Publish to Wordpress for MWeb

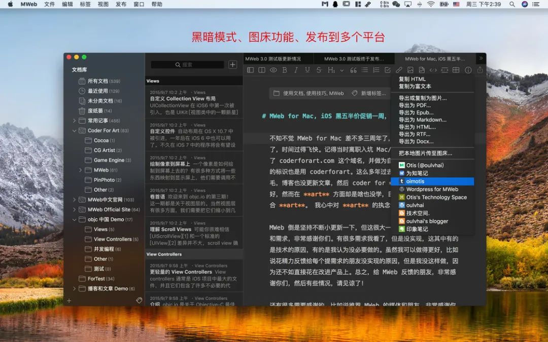432,189
